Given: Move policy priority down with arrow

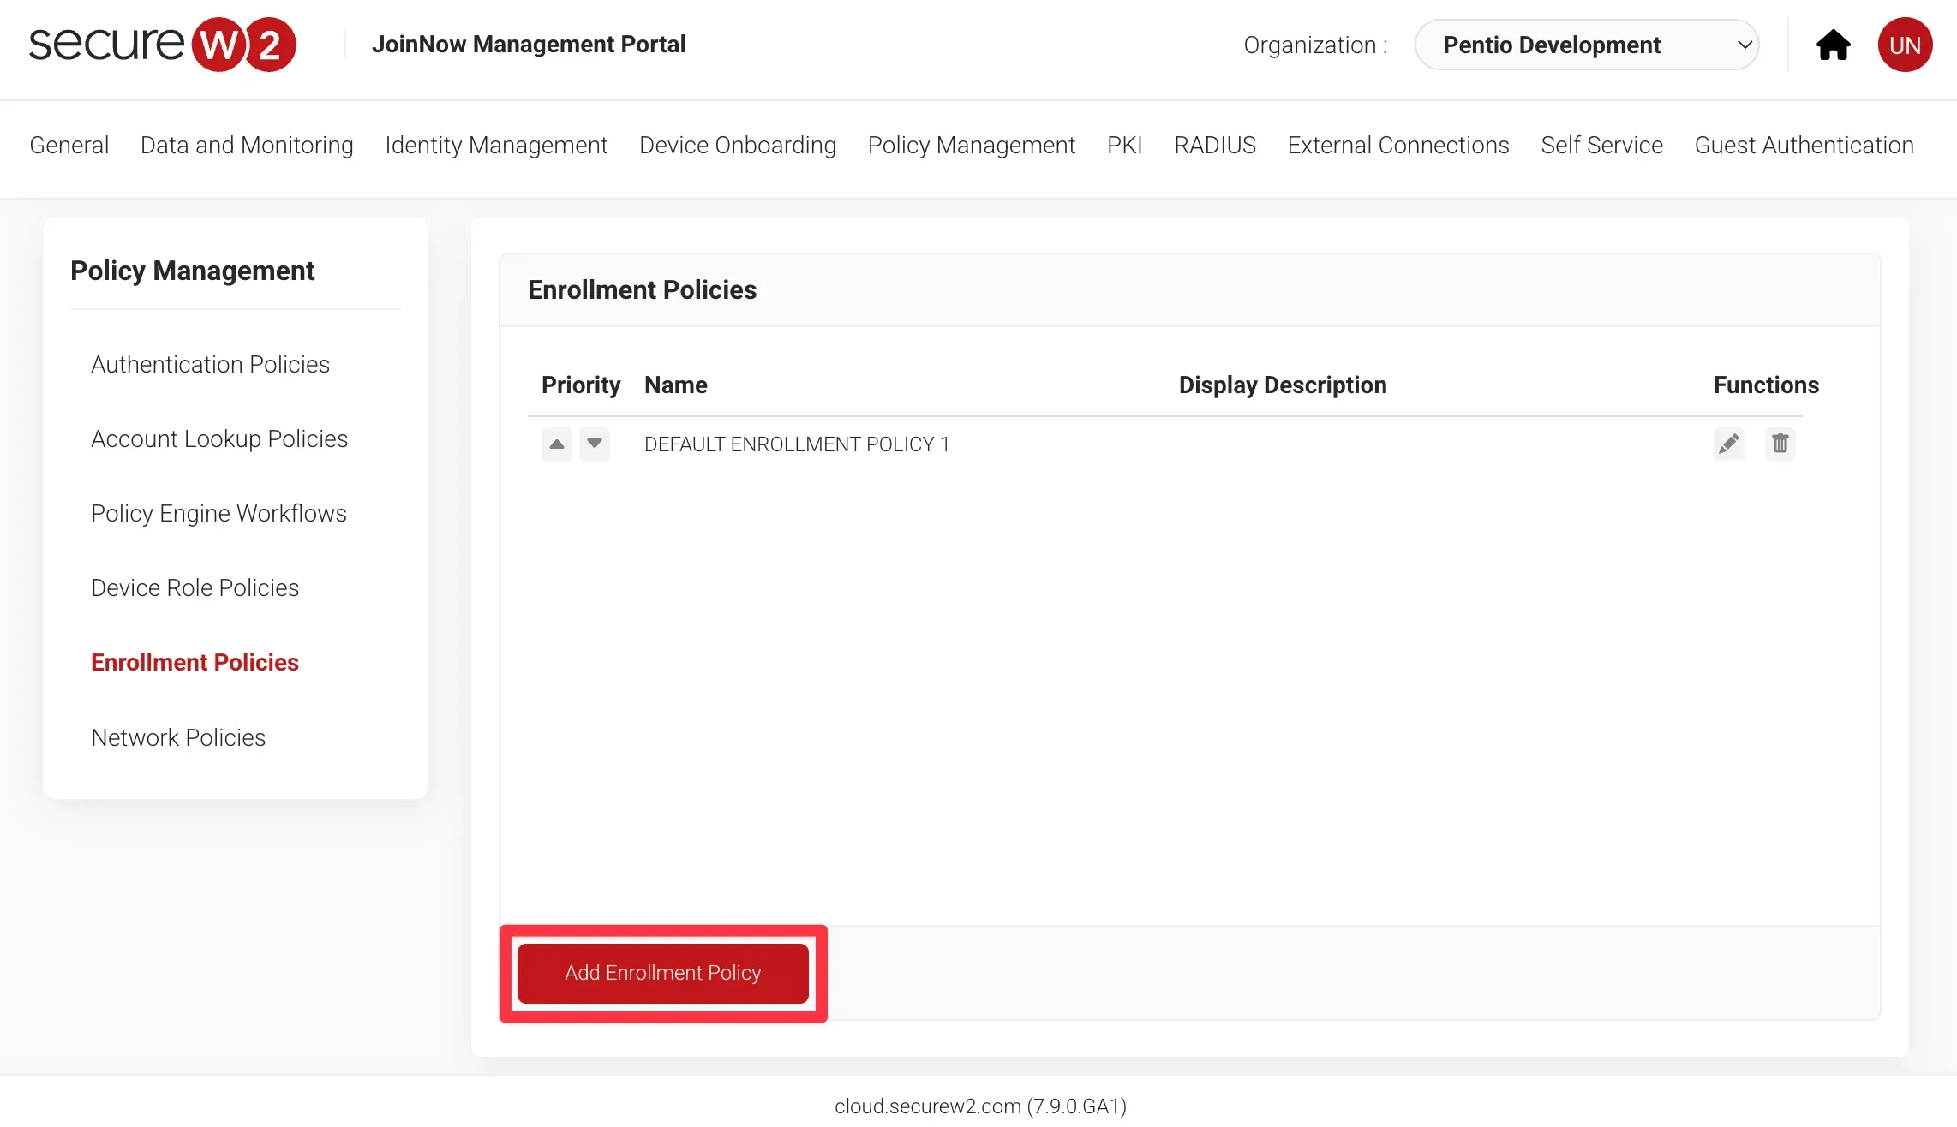Looking at the screenshot, I should [594, 444].
